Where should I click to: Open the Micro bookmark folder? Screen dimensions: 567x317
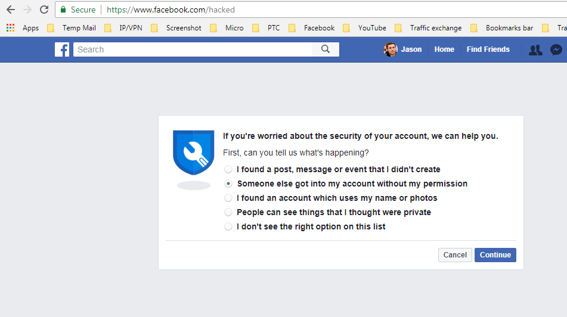[x=227, y=28]
